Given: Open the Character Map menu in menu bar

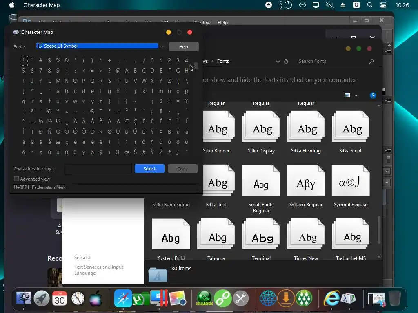Looking at the screenshot, I should (x=42, y=5).
